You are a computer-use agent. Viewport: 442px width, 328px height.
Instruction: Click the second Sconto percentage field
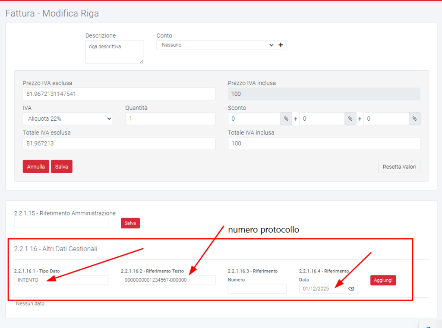tap(321, 119)
